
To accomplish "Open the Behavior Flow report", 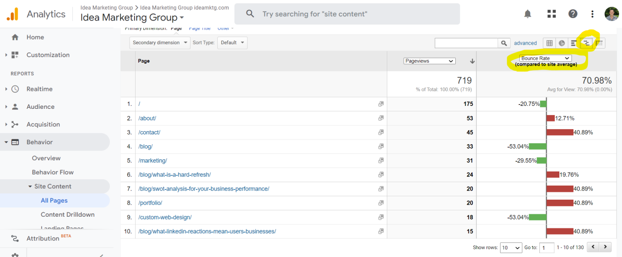I will (52, 172).
